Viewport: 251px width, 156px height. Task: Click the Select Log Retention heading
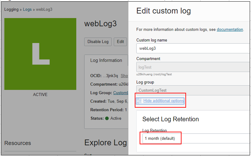[x=170, y=119]
